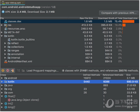The image size is (140, 112).
Task: Select the long[] class icon
Action: (6, 107)
